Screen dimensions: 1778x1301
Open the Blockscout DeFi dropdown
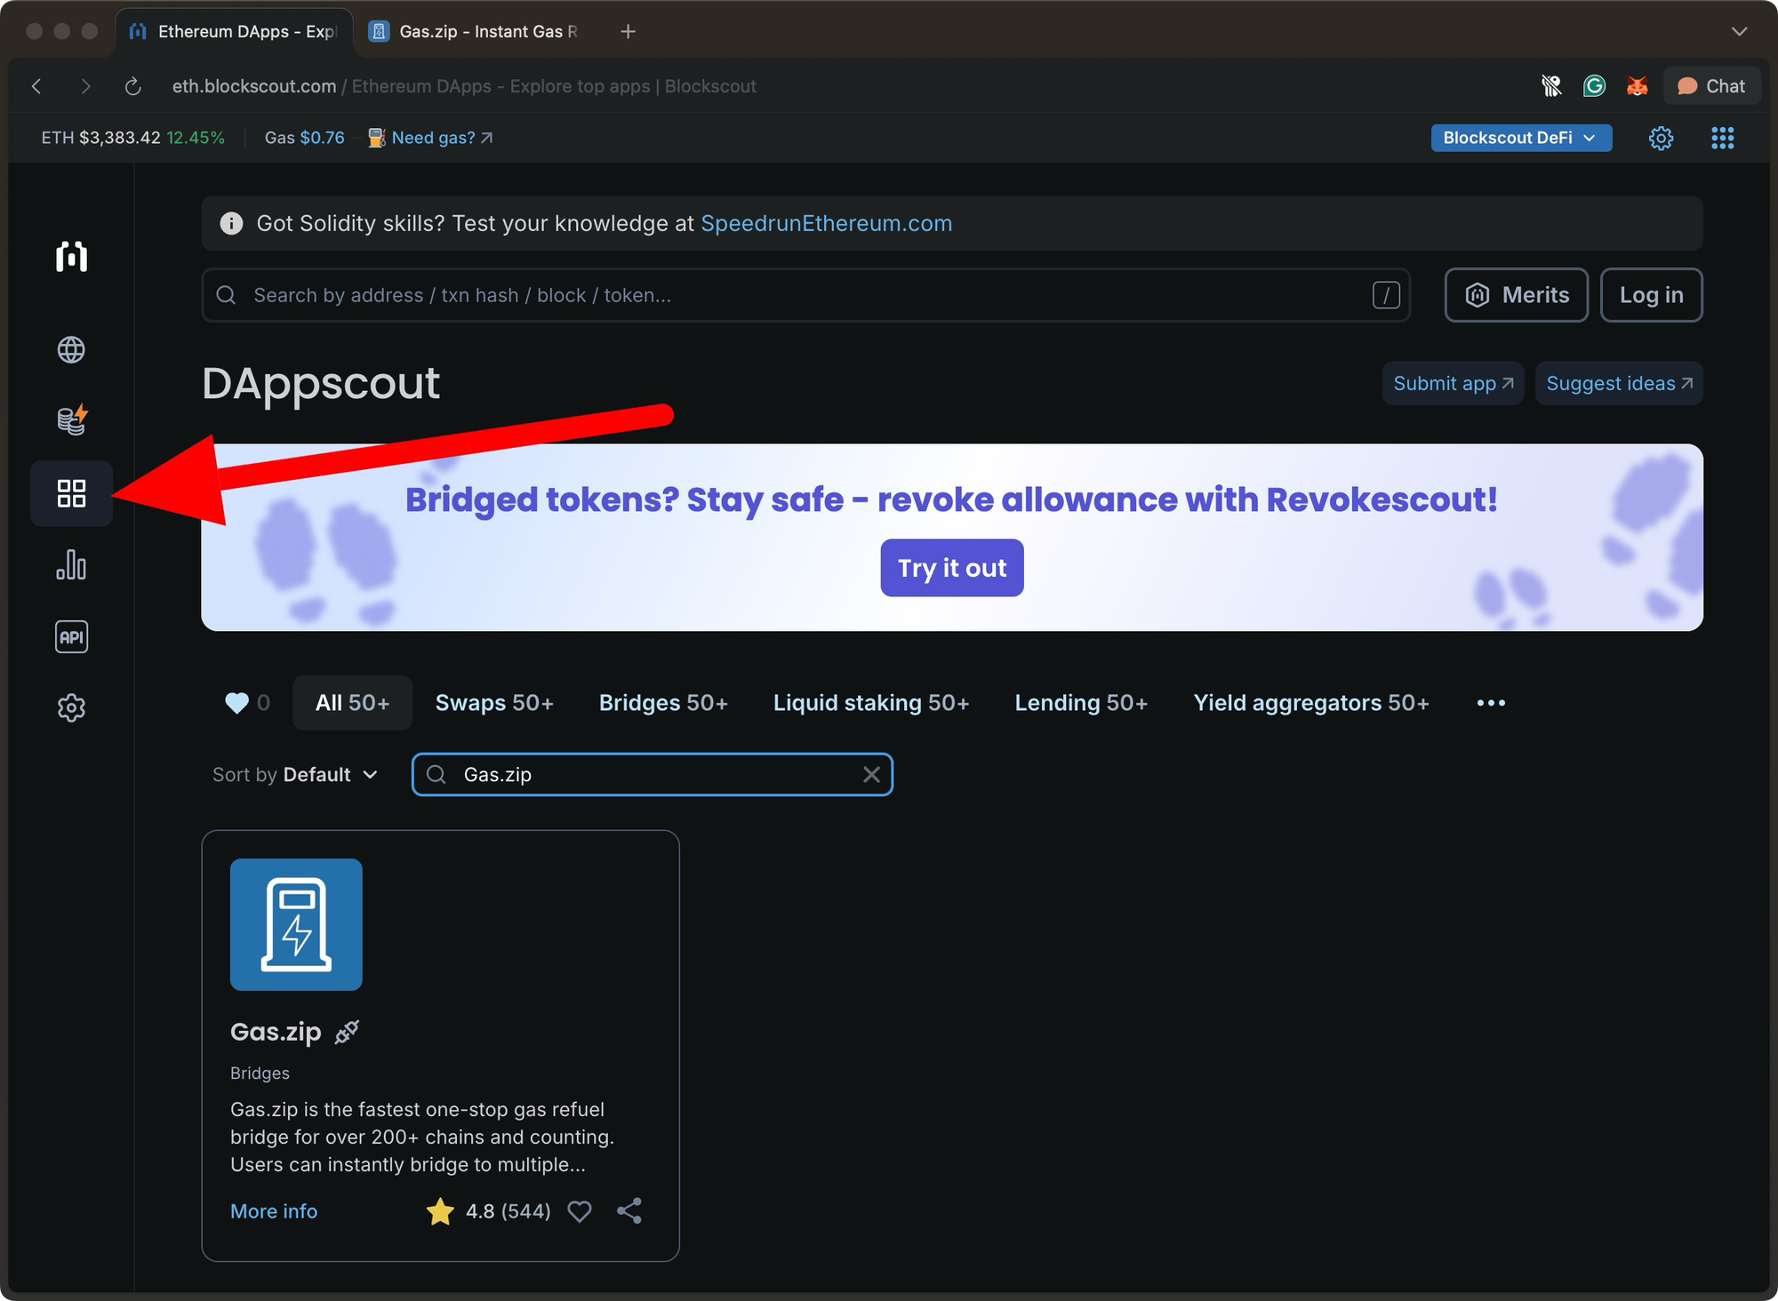coord(1521,138)
